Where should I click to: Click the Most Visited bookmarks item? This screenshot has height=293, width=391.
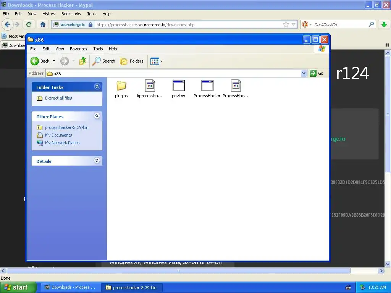tap(13, 36)
